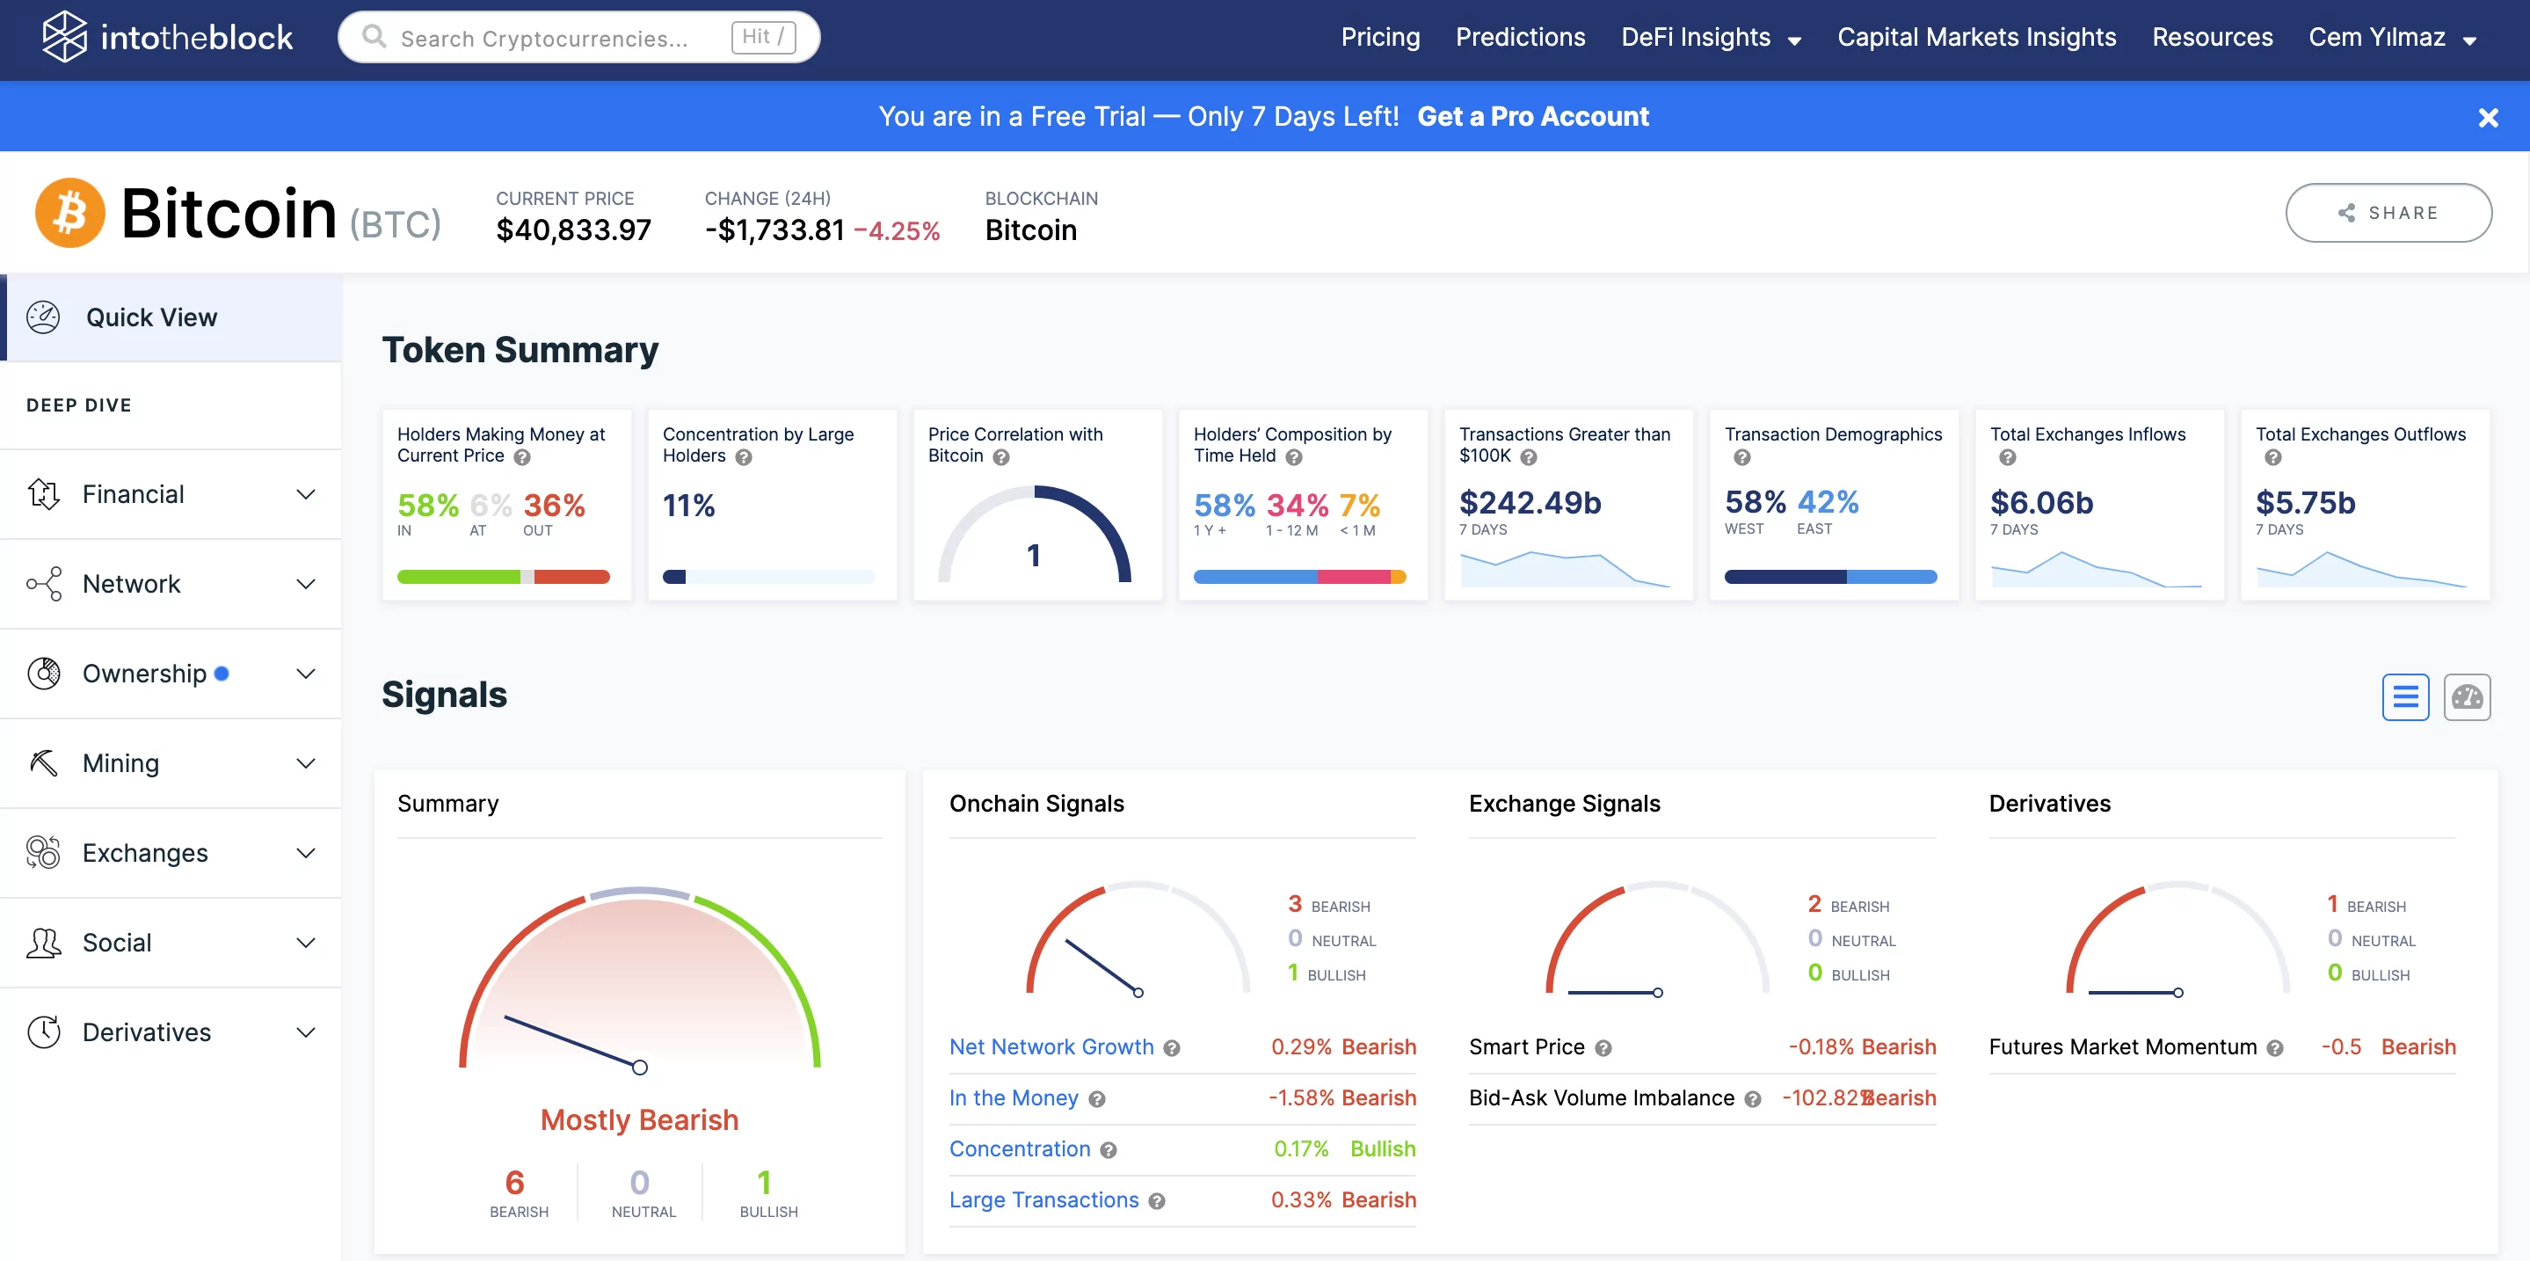
Task: Click the price correlation gauge
Action: (1034, 535)
